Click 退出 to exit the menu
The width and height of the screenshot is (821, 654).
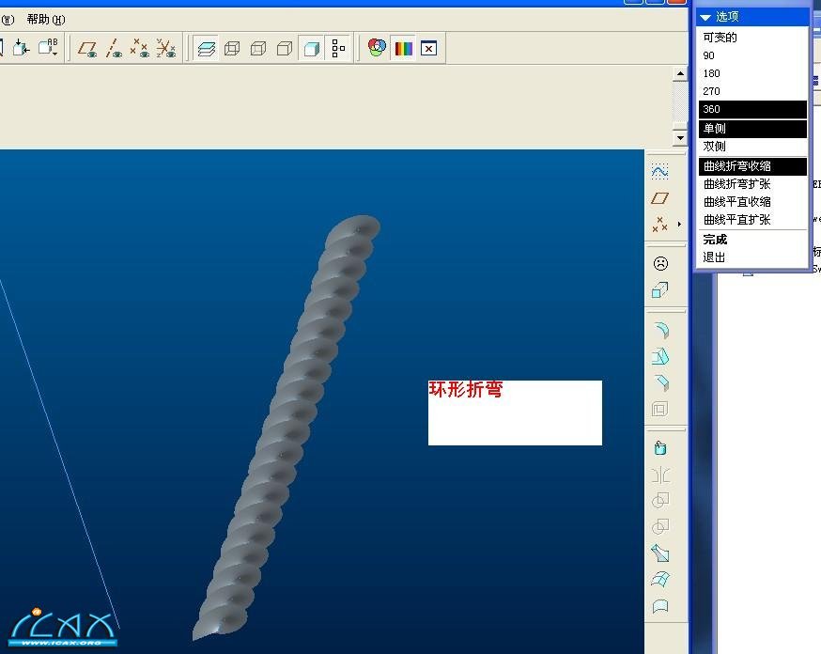751,257
